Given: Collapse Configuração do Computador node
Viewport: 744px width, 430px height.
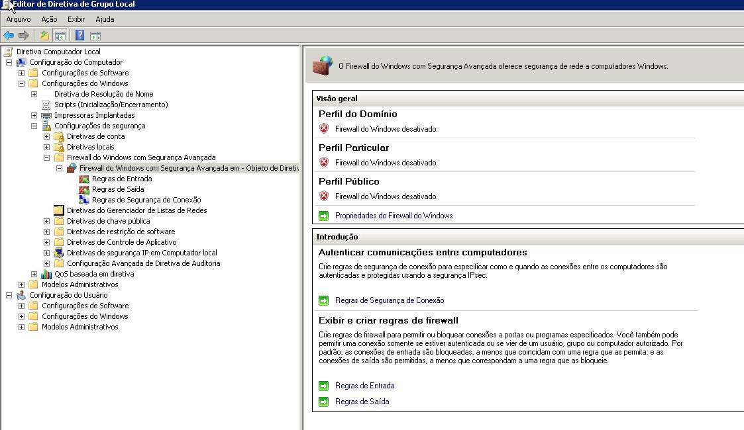Looking at the screenshot, I should (x=9, y=62).
